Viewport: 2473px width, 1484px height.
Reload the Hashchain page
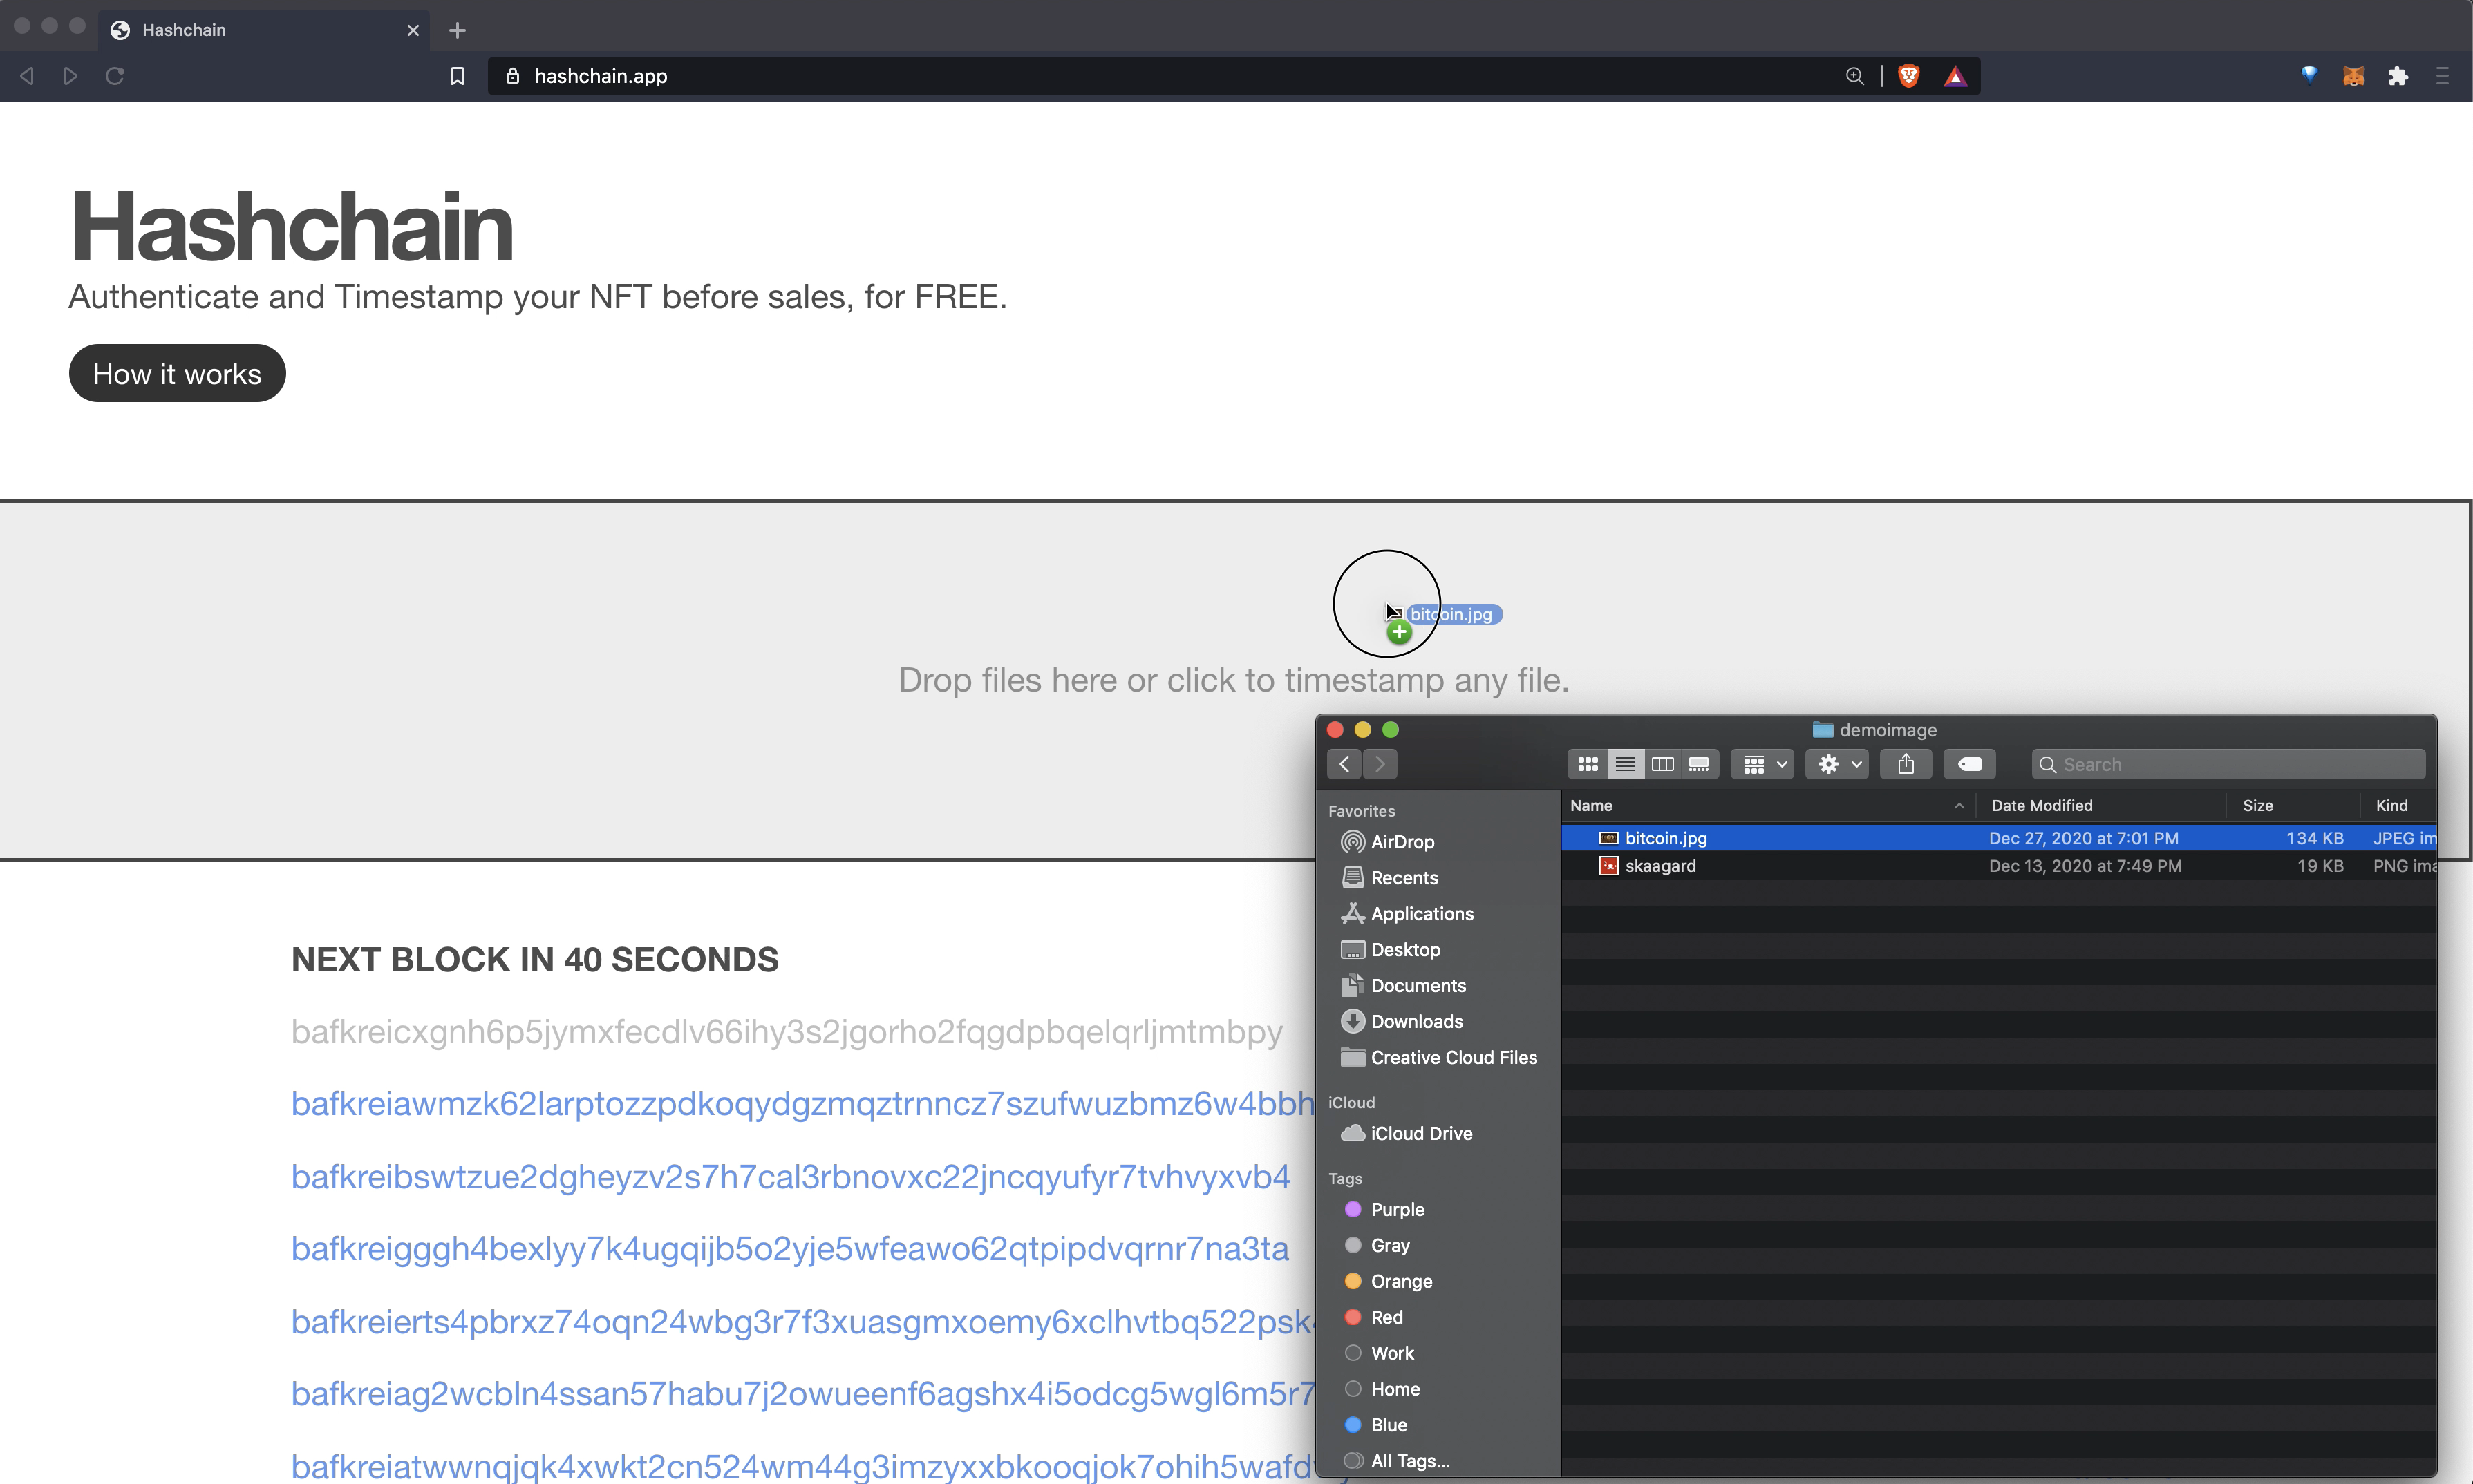[x=115, y=76]
